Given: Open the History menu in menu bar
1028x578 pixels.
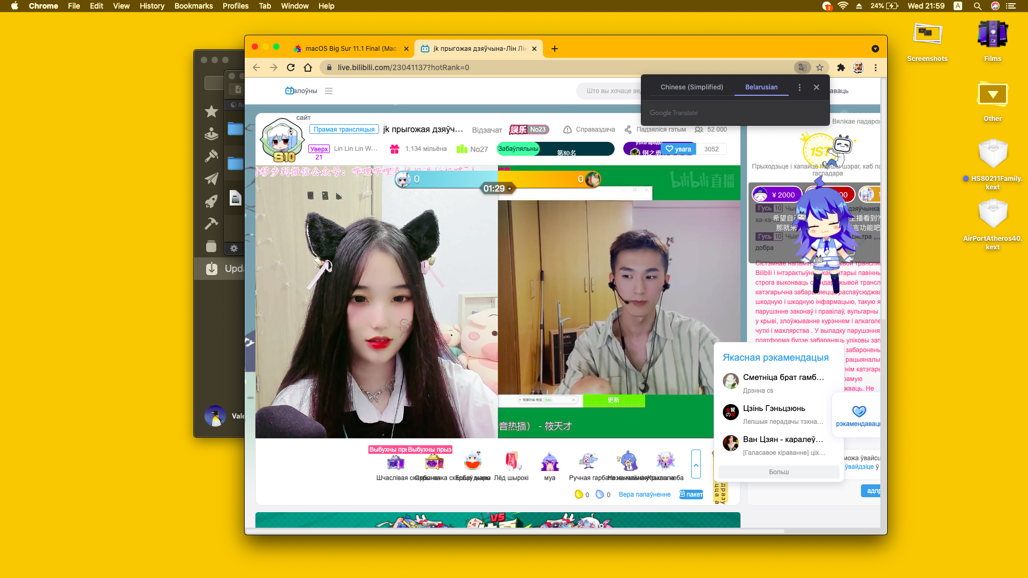Looking at the screenshot, I should 152,6.
